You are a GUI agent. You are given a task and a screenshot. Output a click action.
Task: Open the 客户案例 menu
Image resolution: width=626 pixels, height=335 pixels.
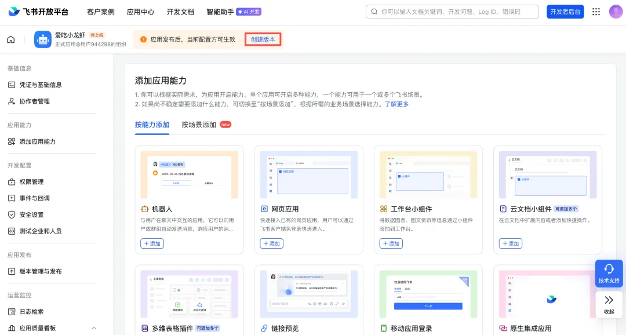tap(101, 12)
